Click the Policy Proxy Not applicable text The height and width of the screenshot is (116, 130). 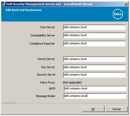tap(72, 82)
